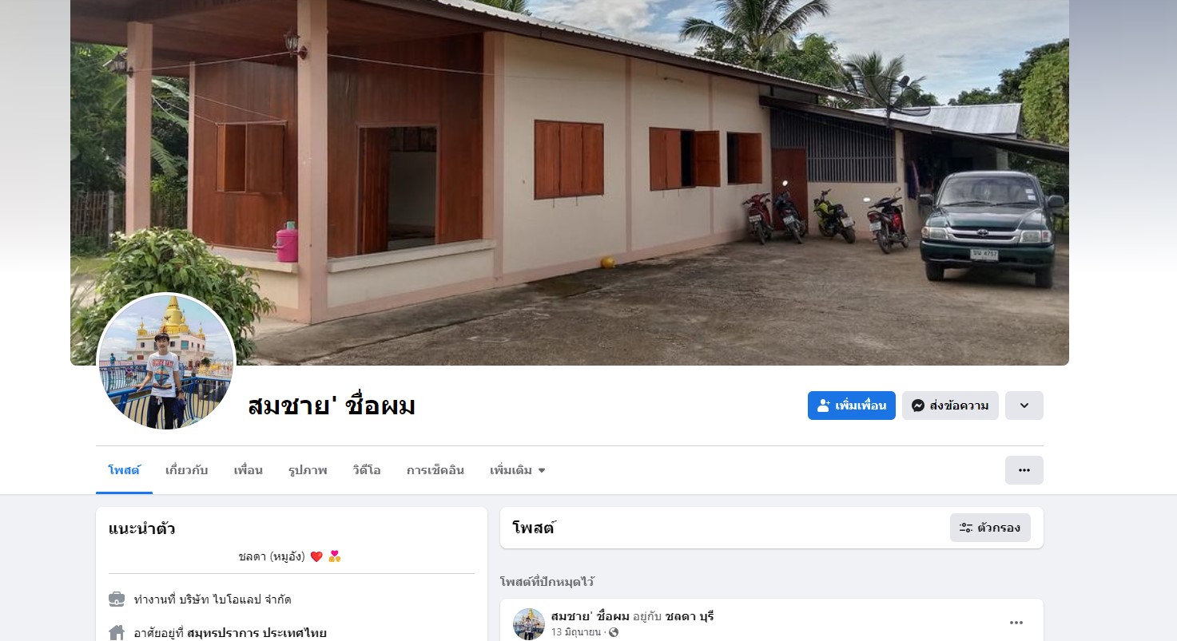Expand the chevron dropdown next to ส่งข้อความ
Screen dimensions: 1177x641
[1024, 406]
